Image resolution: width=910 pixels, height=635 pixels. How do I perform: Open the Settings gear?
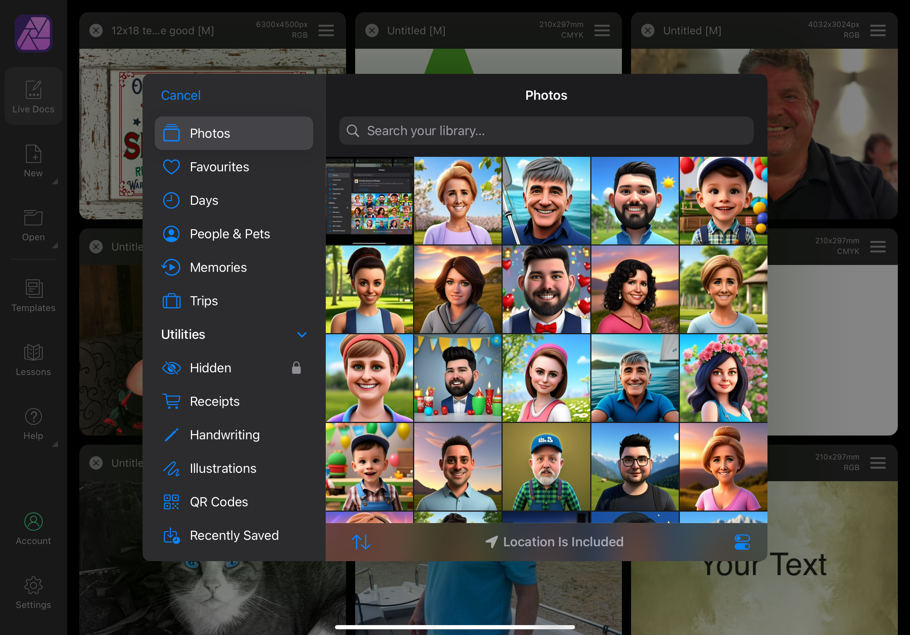pos(33,586)
